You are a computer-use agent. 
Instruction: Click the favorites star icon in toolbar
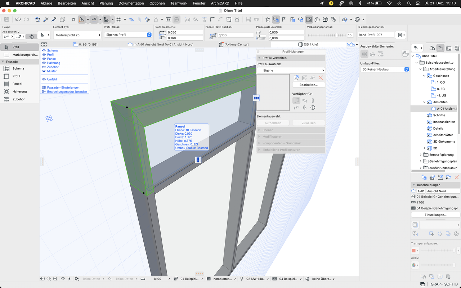268,19
